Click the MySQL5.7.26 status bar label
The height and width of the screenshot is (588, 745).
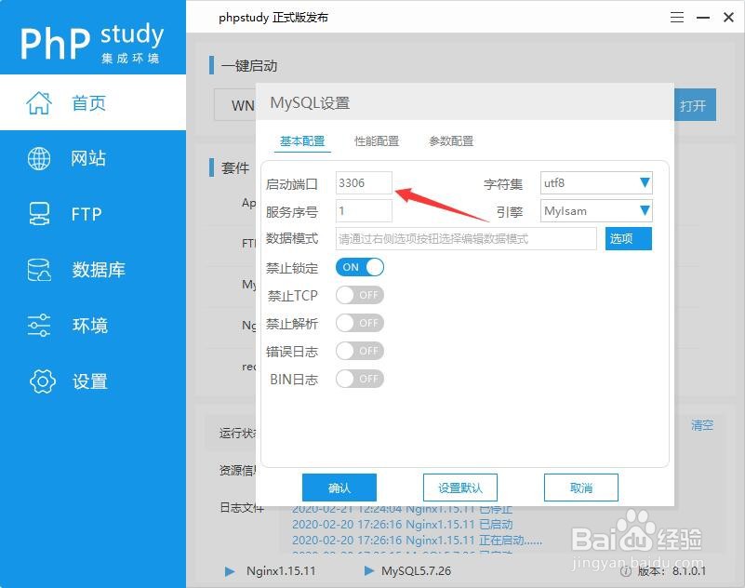click(x=416, y=571)
